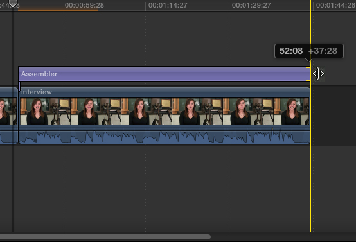Click the last filmstrip thumbnail of interview
The height and width of the screenshot is (242, 356).
292,111
